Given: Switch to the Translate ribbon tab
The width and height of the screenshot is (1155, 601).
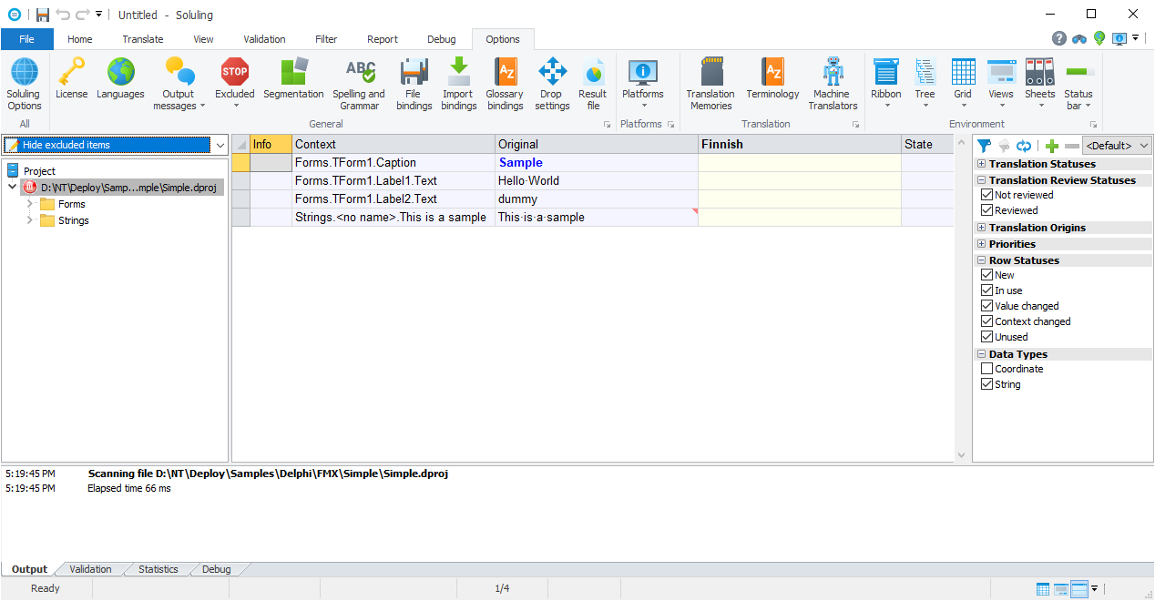Looking at the screenshot, I should coord(143,39).
